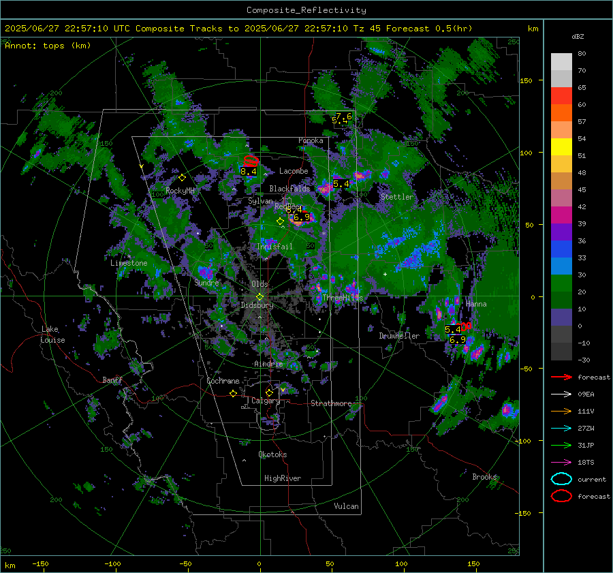This screenshot has width=613, height=573.
Task: Click the magenta 18TS arrow in legend
Action: [x=561, y=462]
